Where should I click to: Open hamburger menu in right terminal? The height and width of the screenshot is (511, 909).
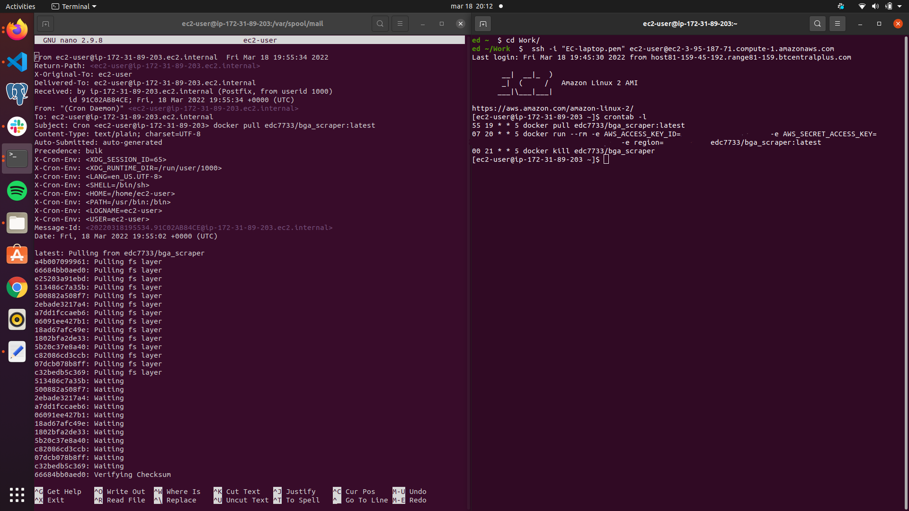coord(837,24)
